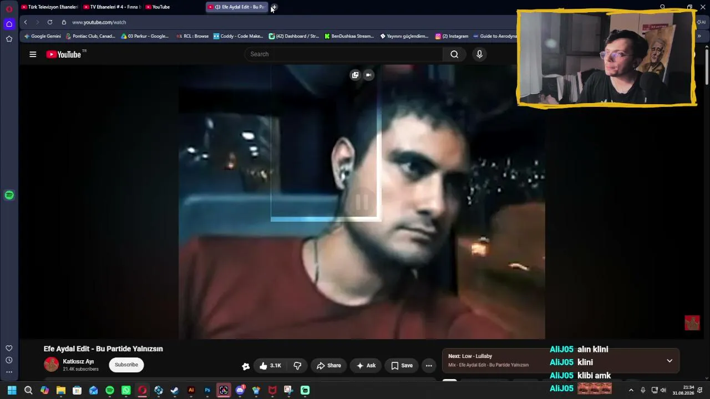Switch to Türk Televizyon Efsaneleri tab

point(49,7)
